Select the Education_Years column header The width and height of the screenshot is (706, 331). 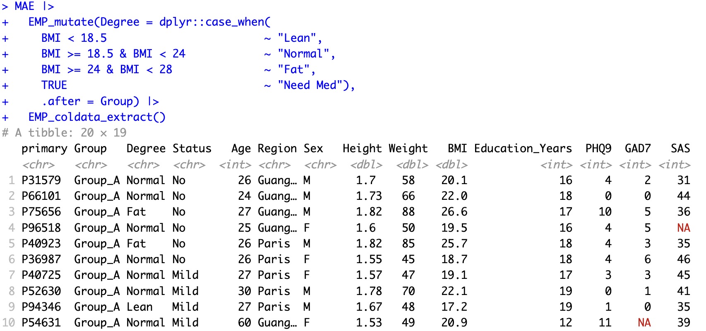coord(523,149)
